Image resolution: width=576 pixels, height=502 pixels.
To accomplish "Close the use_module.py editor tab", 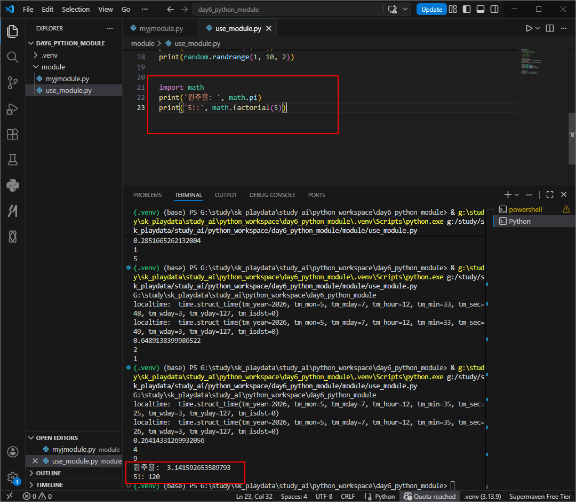I will (269, 28).
